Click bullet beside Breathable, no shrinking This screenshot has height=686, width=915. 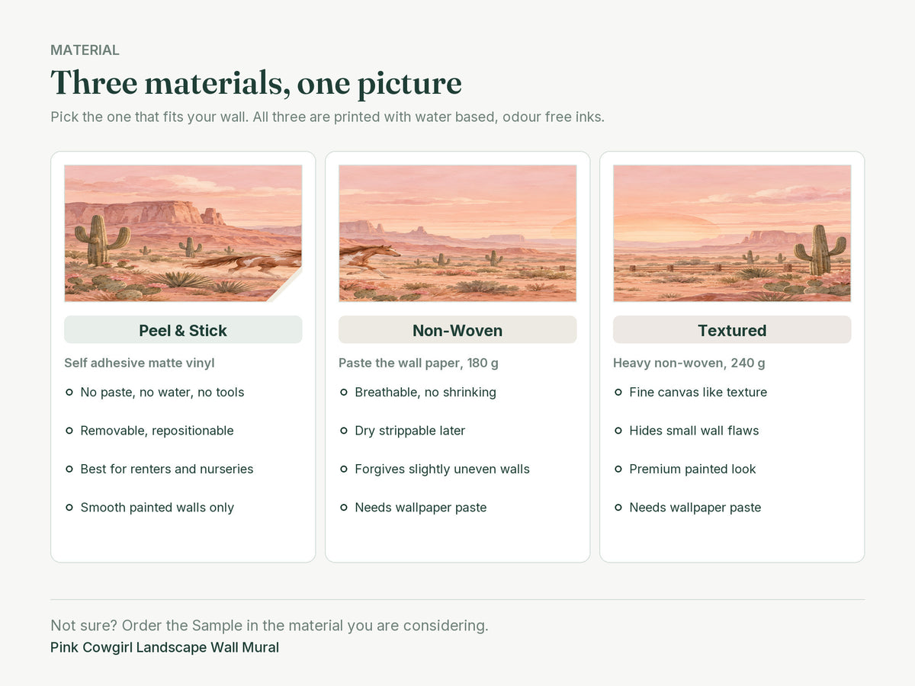tap(344, 393)
